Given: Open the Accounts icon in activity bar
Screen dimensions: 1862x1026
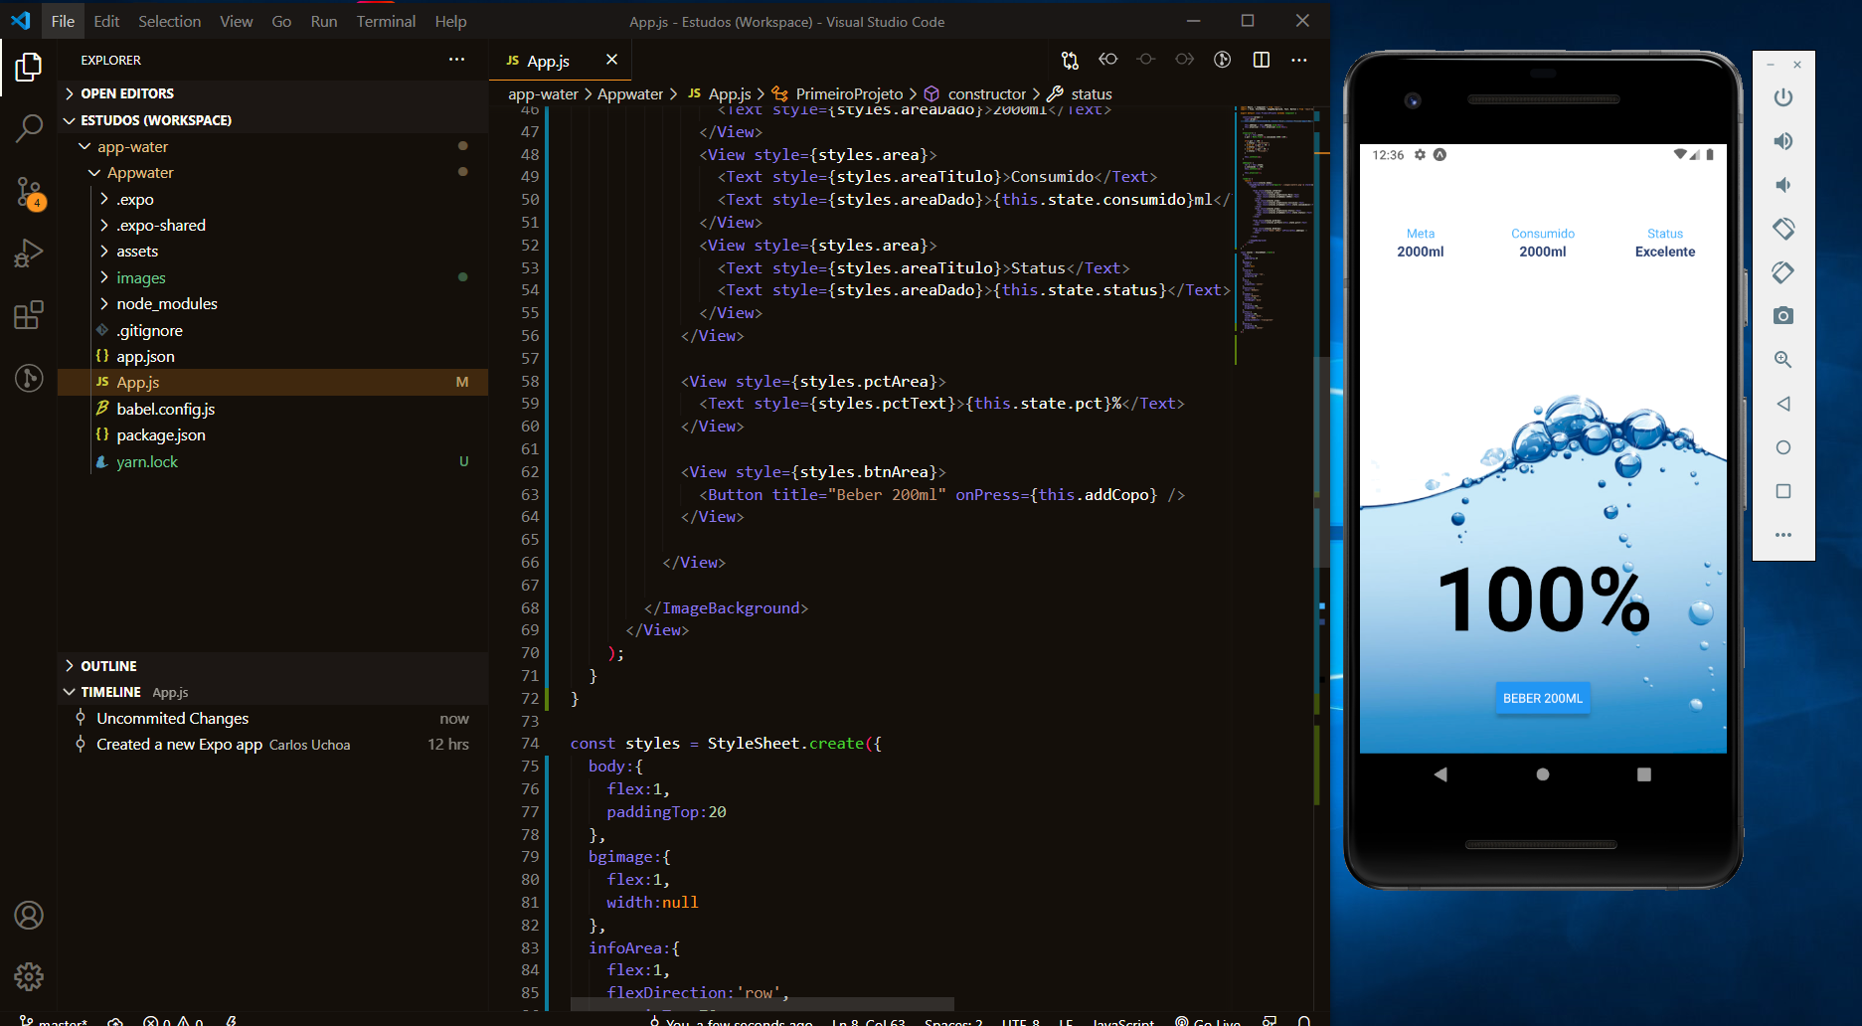Looking at the screenshot, I should coord(29,915).
